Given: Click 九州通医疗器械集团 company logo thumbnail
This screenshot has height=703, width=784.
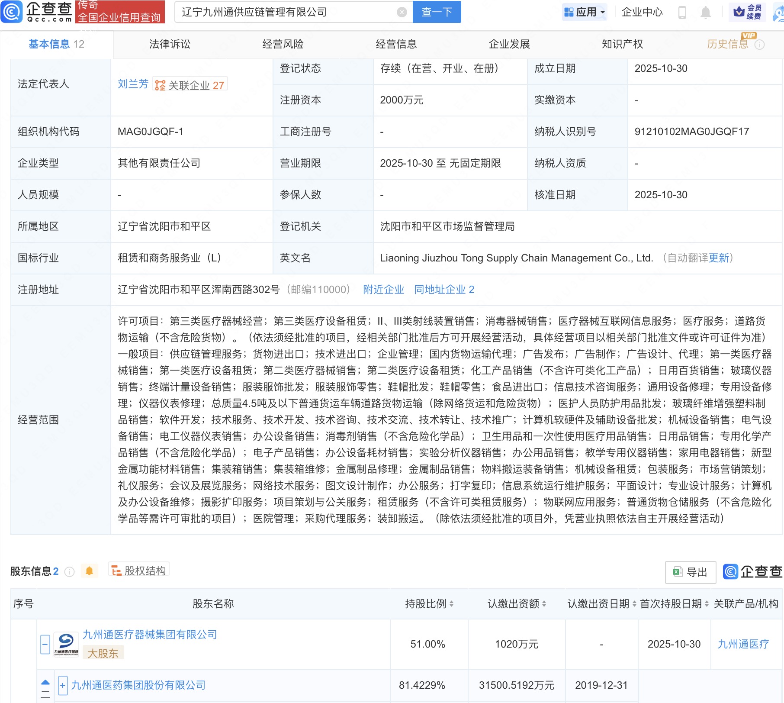Looking at the screenshot, I should (x=66, y=644).
